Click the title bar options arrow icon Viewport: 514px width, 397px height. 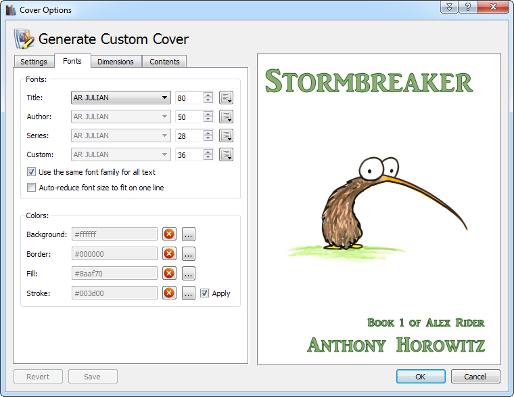click(450, 7)
